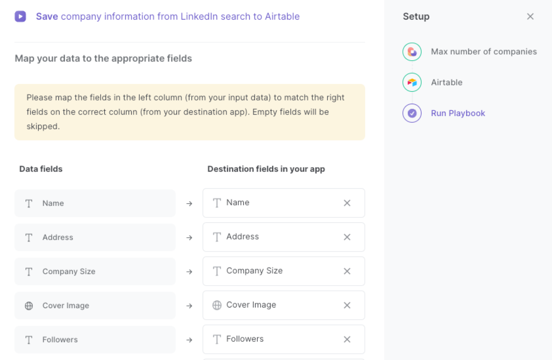
Task: Click the 'Setup' panel title
Action: [416, 16]
